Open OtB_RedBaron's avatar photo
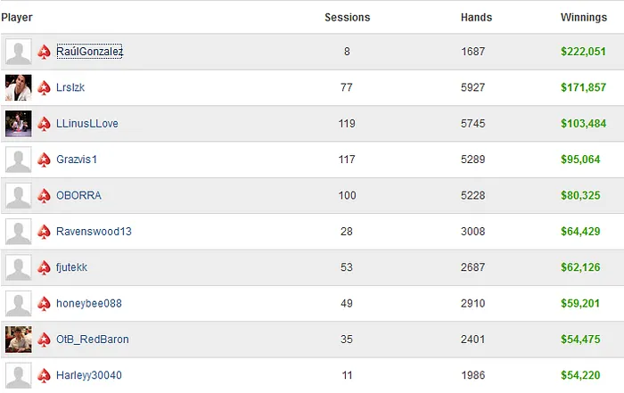 point(19,340)
